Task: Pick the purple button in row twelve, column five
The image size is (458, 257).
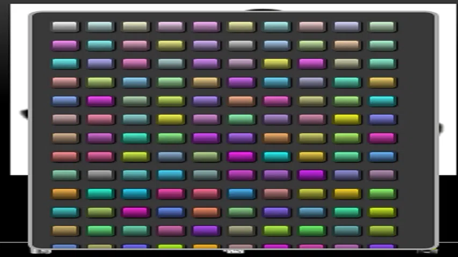Action: (x=206, y=231)
